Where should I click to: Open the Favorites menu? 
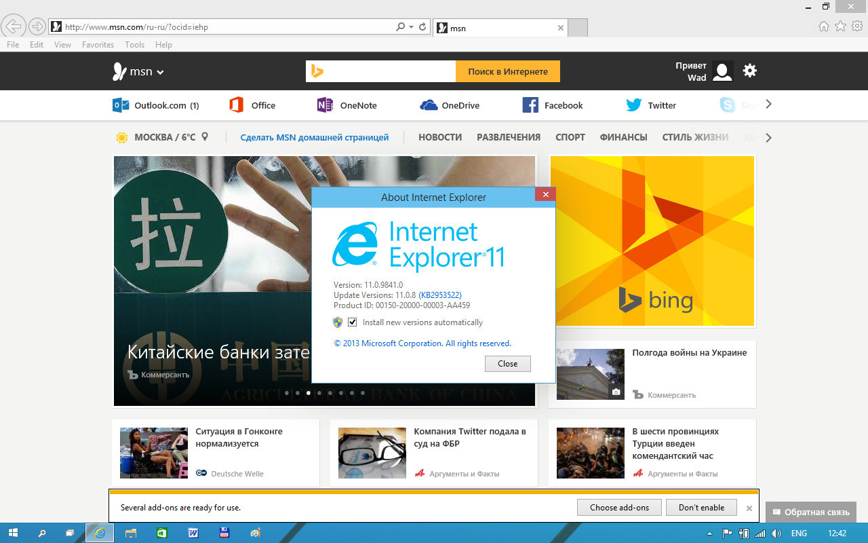pos(98,45)
